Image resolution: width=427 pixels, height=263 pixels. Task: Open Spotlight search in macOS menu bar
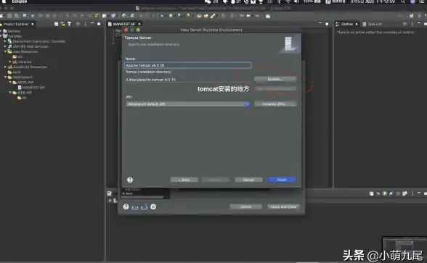(x=403, y=1)
